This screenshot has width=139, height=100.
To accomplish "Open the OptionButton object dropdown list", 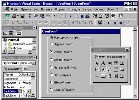I will pos(34,63).
